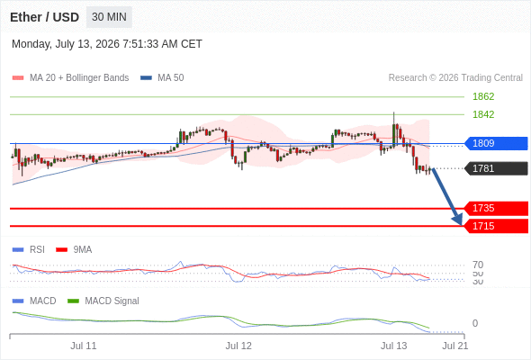This screenshot has width=531, height=360.
Task: Click the 1862 resistance level label
Action: 483,96
